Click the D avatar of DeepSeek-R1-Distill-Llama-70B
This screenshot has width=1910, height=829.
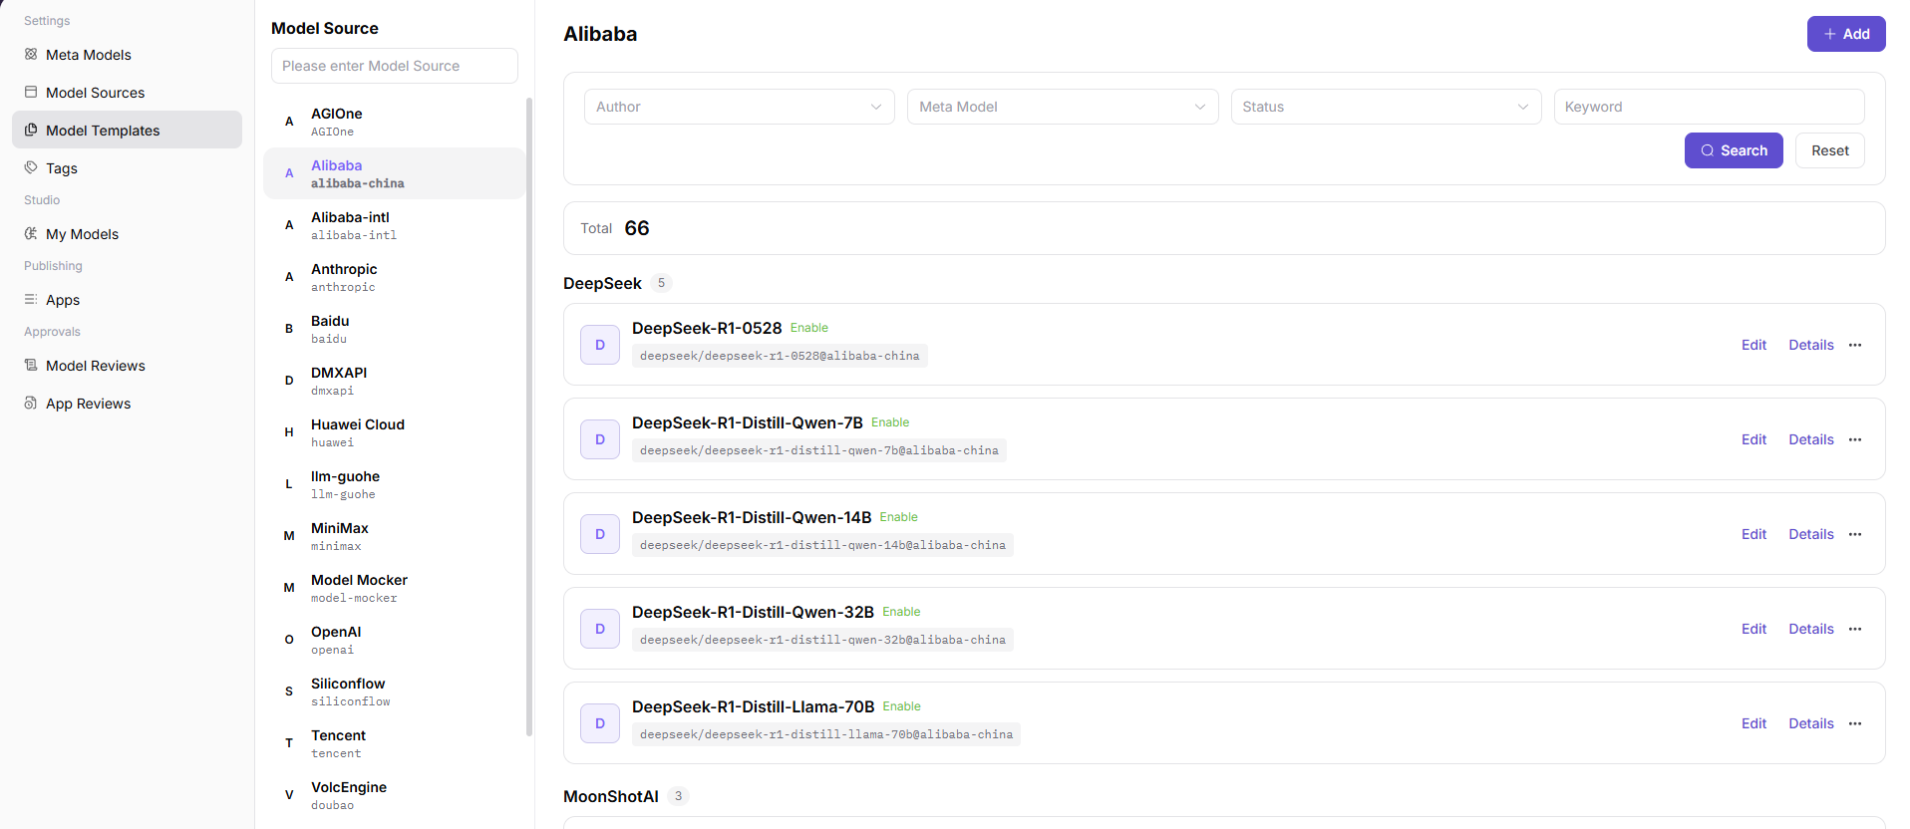pos(600,723)
